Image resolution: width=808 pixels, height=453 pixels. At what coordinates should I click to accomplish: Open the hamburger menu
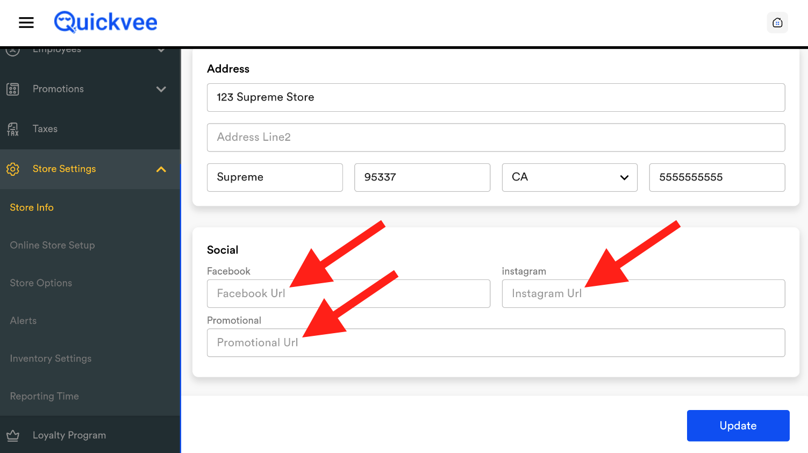click(26, 23)
